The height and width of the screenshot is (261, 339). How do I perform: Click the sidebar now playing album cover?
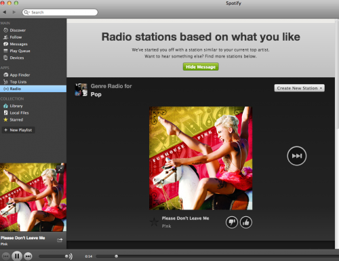(33, 197)
